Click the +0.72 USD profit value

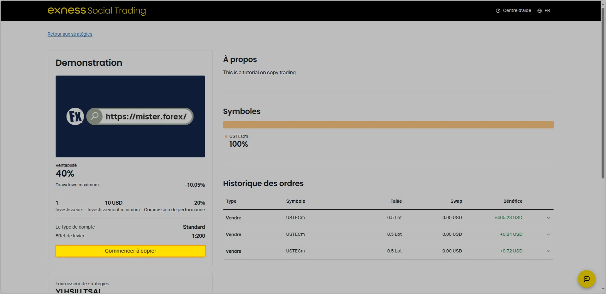(511, 251)
